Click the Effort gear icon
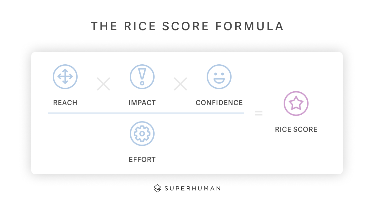Screen dimensions: 374x202 tap(142, 134)
